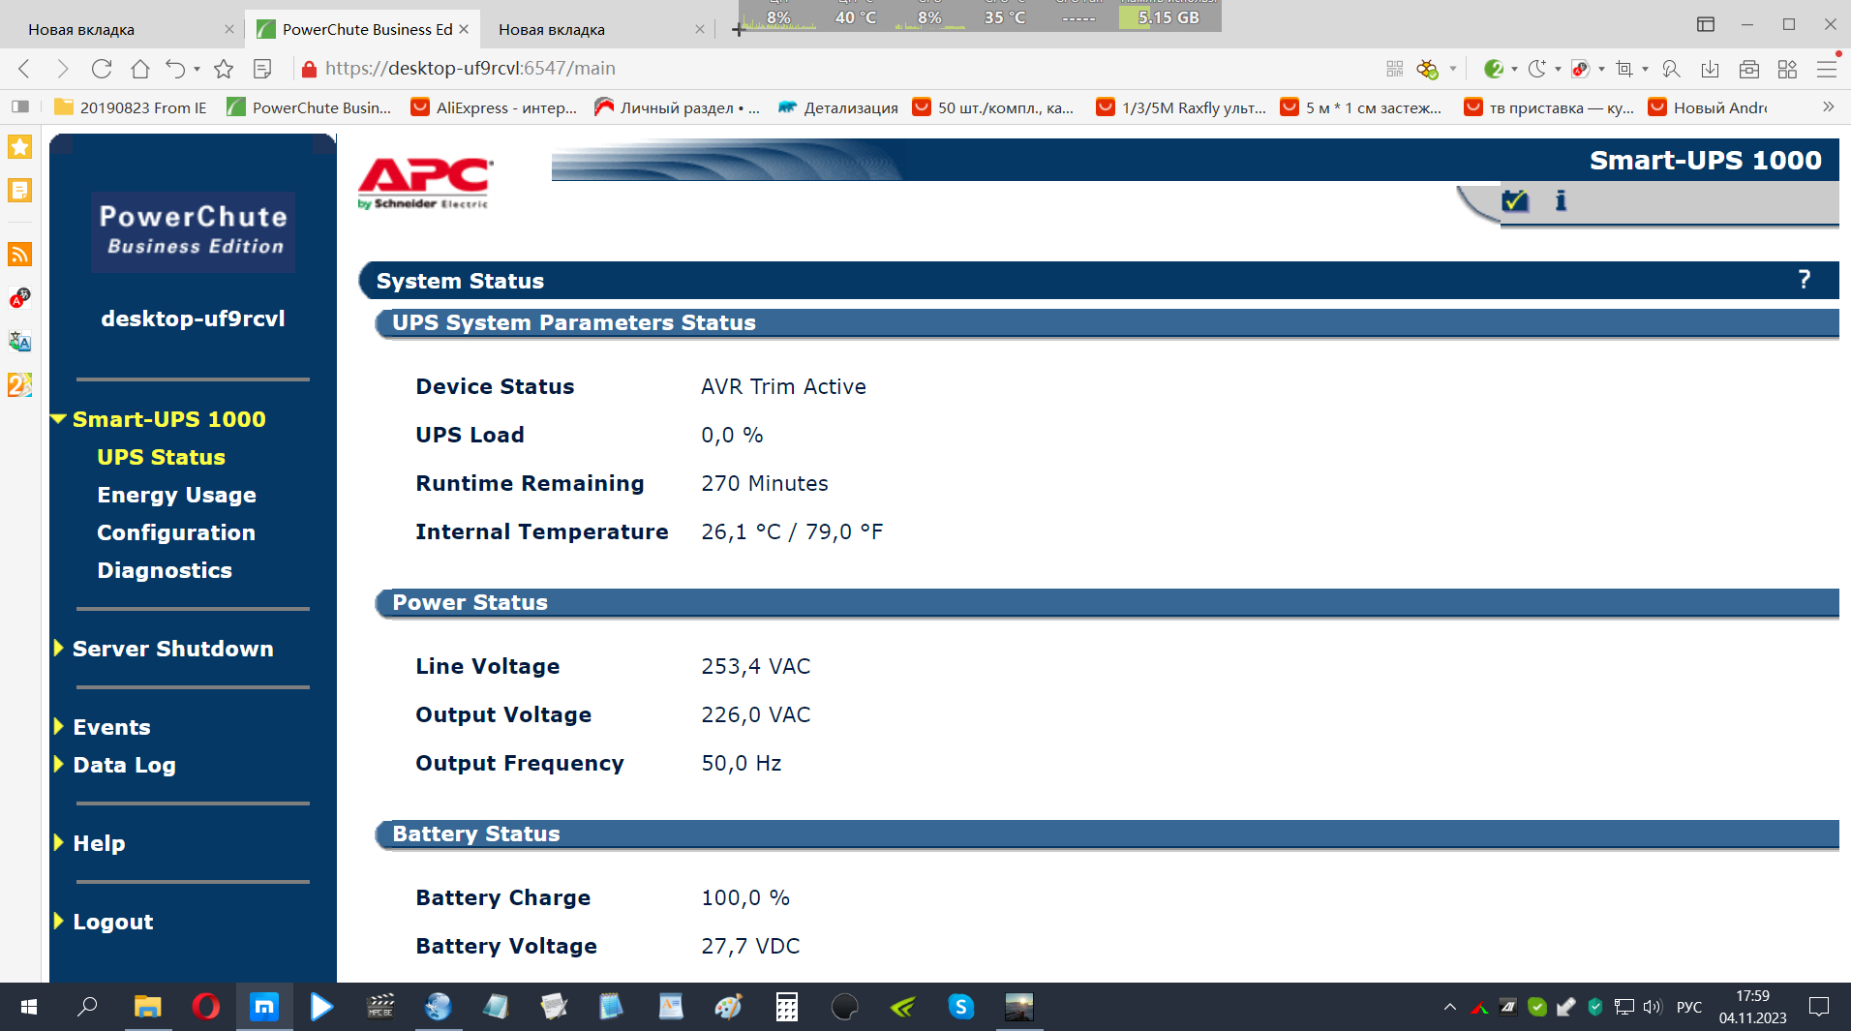Select the PowerChute Business Edition tab

[362, 30]
